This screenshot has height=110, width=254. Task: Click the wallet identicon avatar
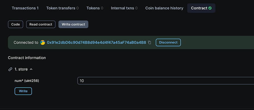point(43,43)
